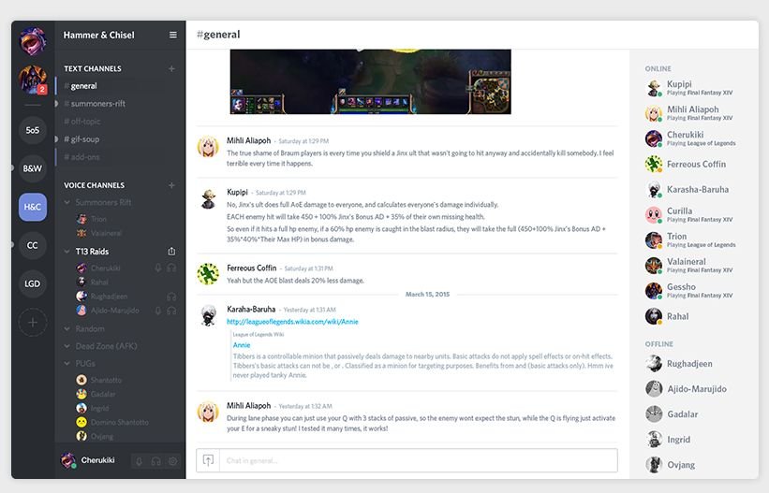
Task: Select the H&C server icon
Action: 33,207
